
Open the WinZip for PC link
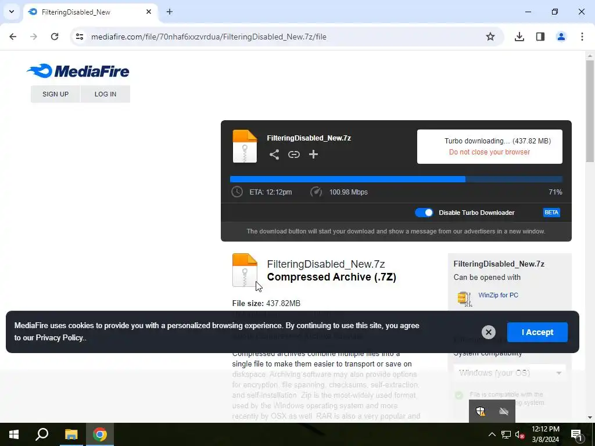498,295
